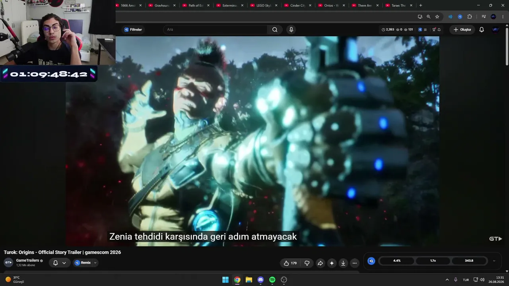Click the YouTube search magnifier button
Image resolution: width=509 pixels, height=286 pixels.
coord(275,29)
